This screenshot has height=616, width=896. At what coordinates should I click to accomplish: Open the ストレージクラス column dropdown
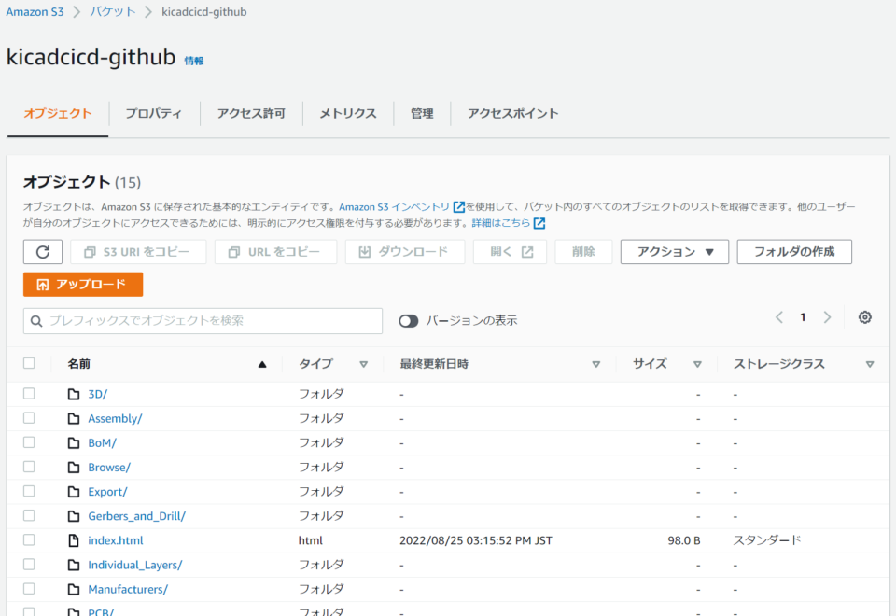point(870,364)
